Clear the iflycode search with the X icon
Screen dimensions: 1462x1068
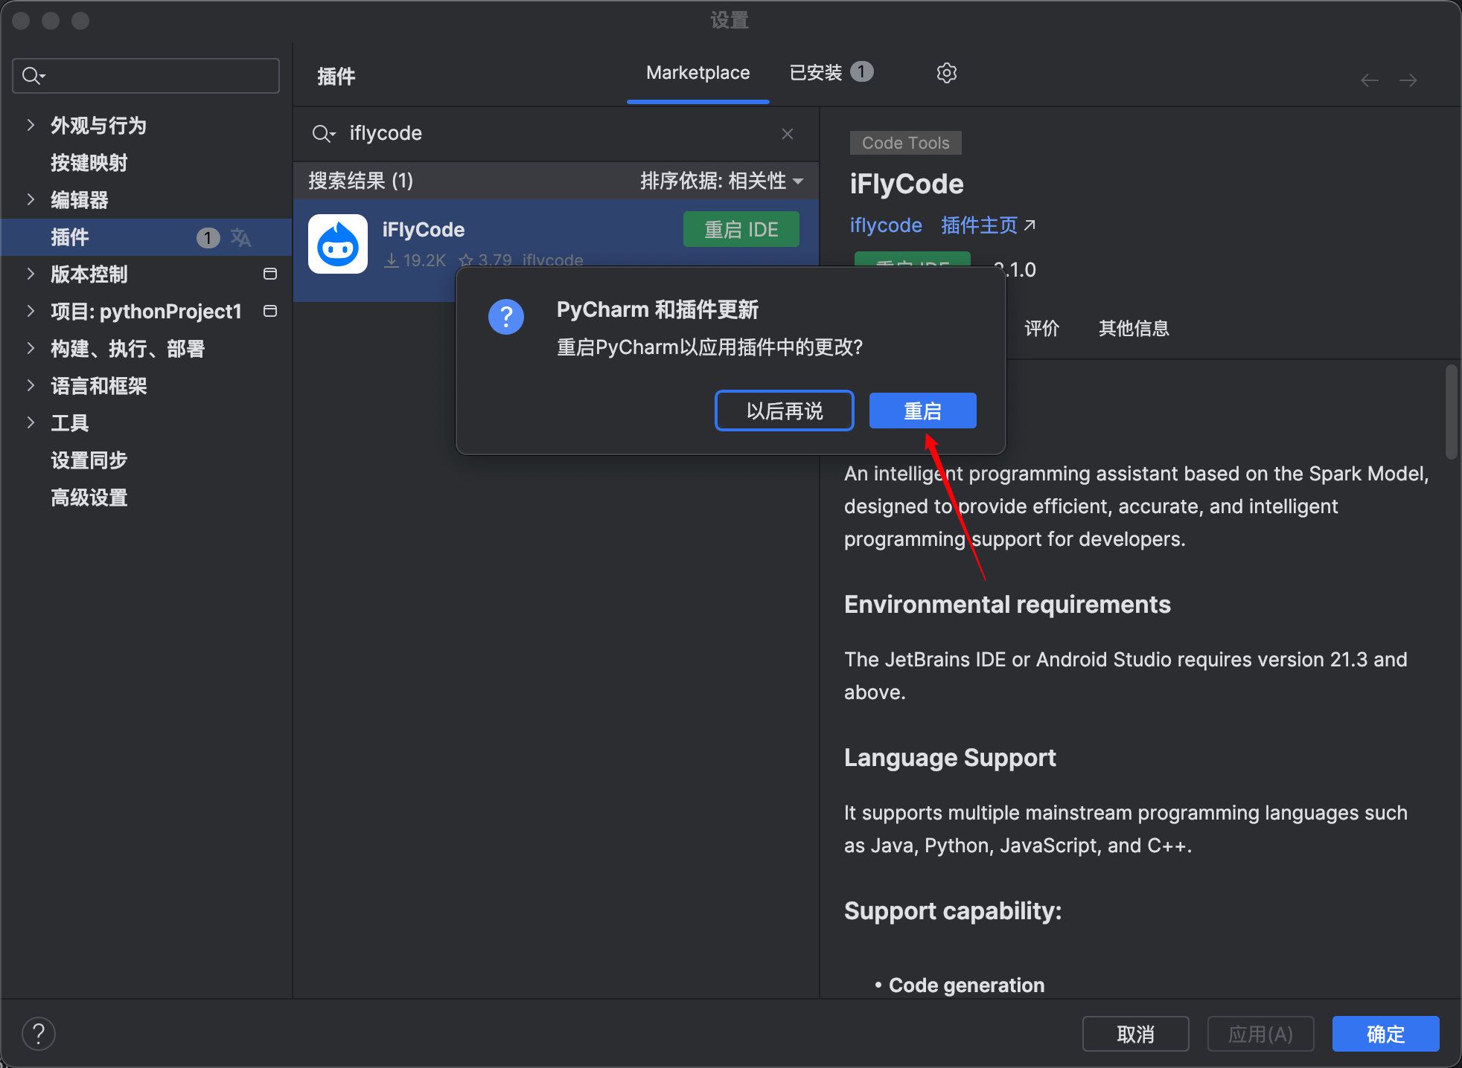787,134
